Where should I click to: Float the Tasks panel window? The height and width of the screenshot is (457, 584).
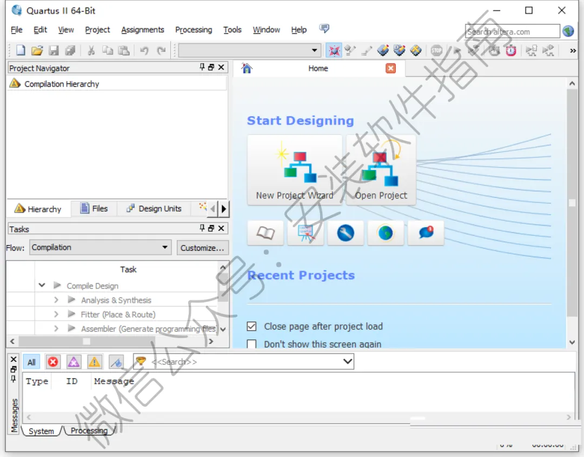point(211,228)
